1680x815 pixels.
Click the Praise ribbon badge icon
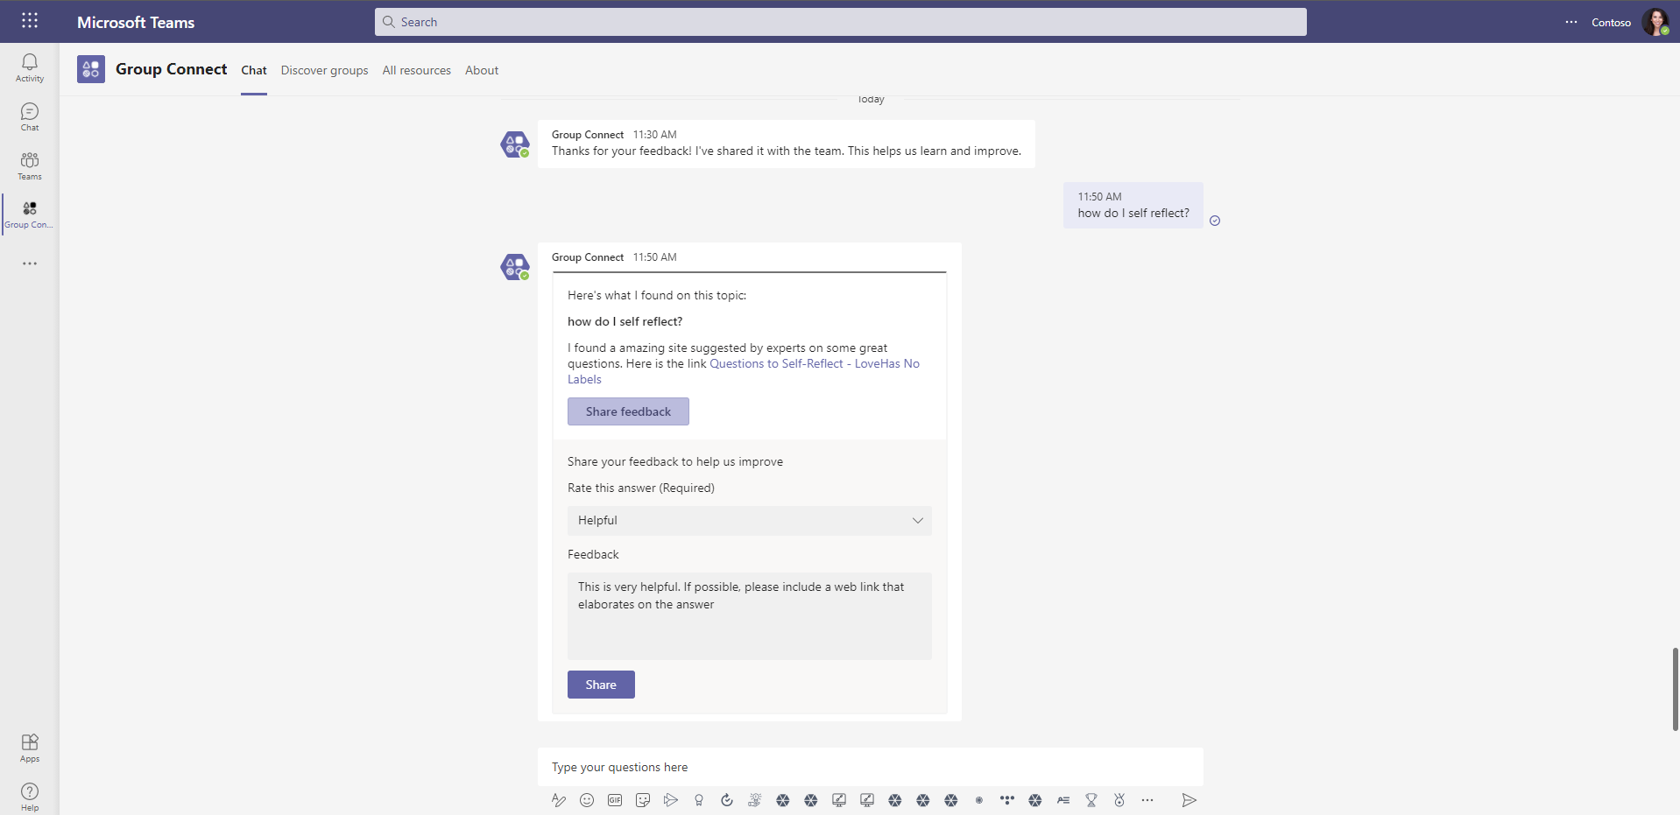click(699, 800)
